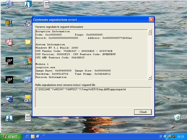Launch Internet Explorer from Quick Launch
The height and width of the screenshot is (140, 187).
pyautogui.click(x=27, y=137)
